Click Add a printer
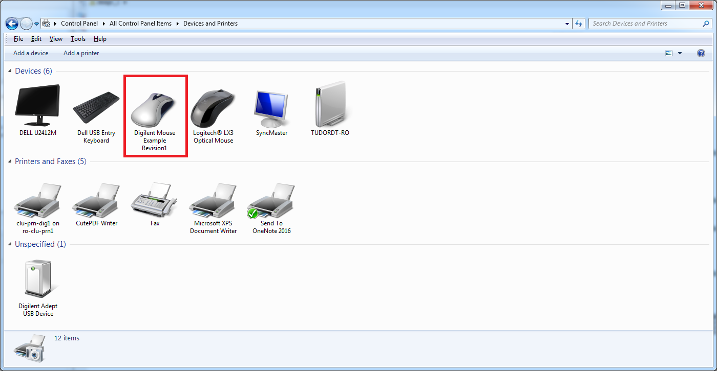The width and height of the screenshot is (717, 371). (81, 53)
